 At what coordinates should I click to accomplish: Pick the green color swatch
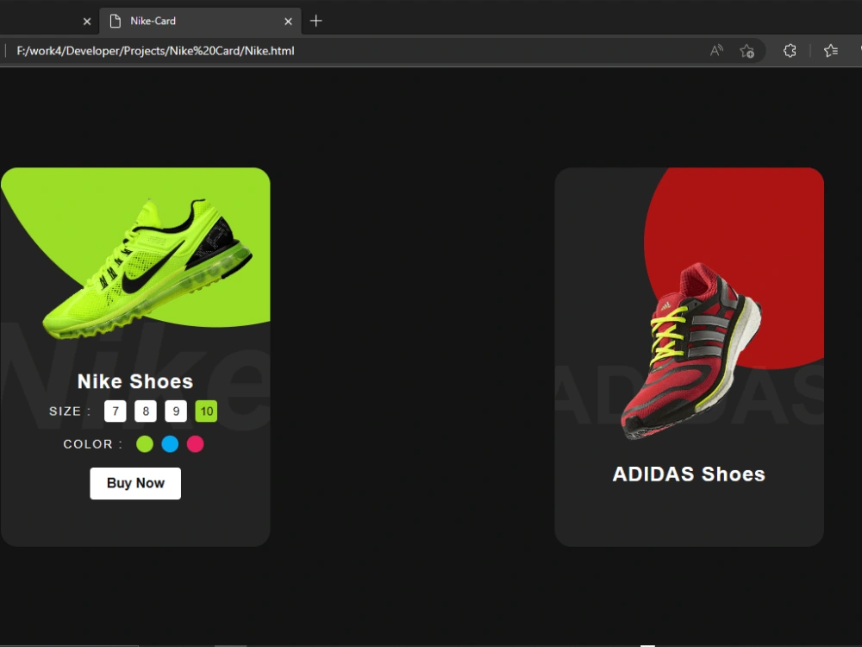point(145,443)
